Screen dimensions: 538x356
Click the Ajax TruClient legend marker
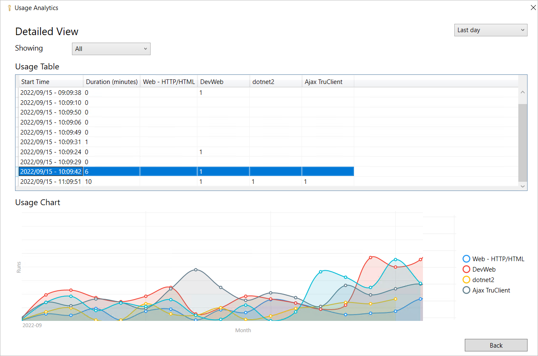pos(466,290)
